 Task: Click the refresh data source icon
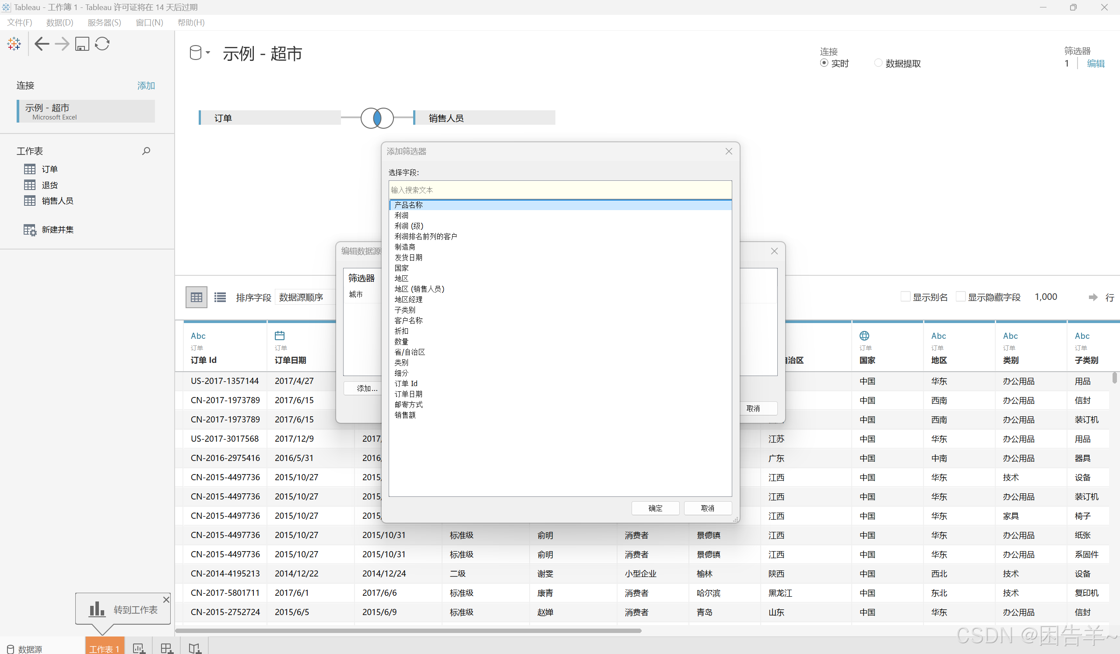tap(102, 44)
